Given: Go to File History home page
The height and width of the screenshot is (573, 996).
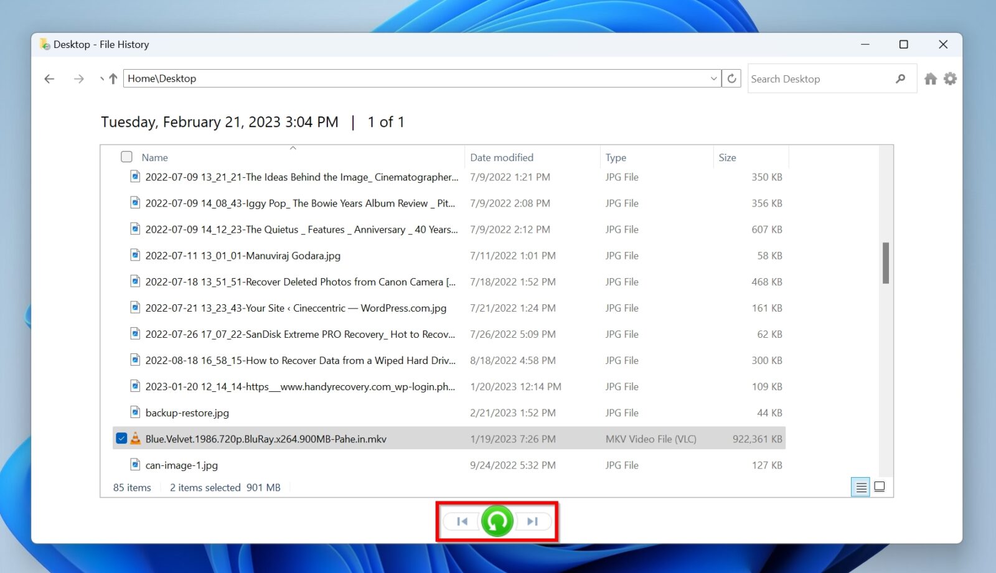Looking at the screenshot, I should tap(930, 78).
